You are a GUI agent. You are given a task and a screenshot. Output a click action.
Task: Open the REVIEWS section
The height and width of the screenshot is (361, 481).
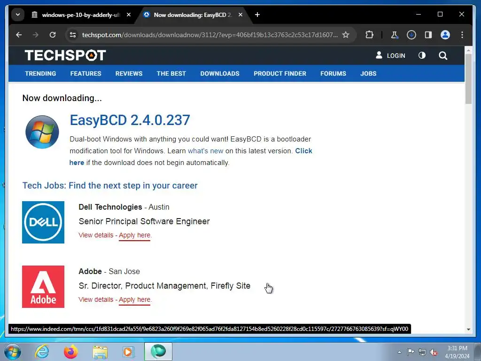[129, 74]
